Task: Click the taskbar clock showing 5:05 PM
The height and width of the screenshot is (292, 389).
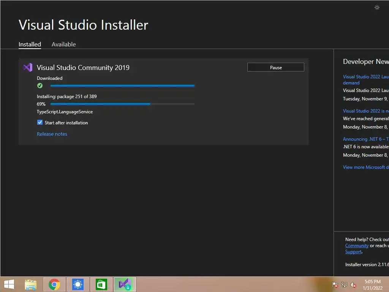Action: point(372,285)
